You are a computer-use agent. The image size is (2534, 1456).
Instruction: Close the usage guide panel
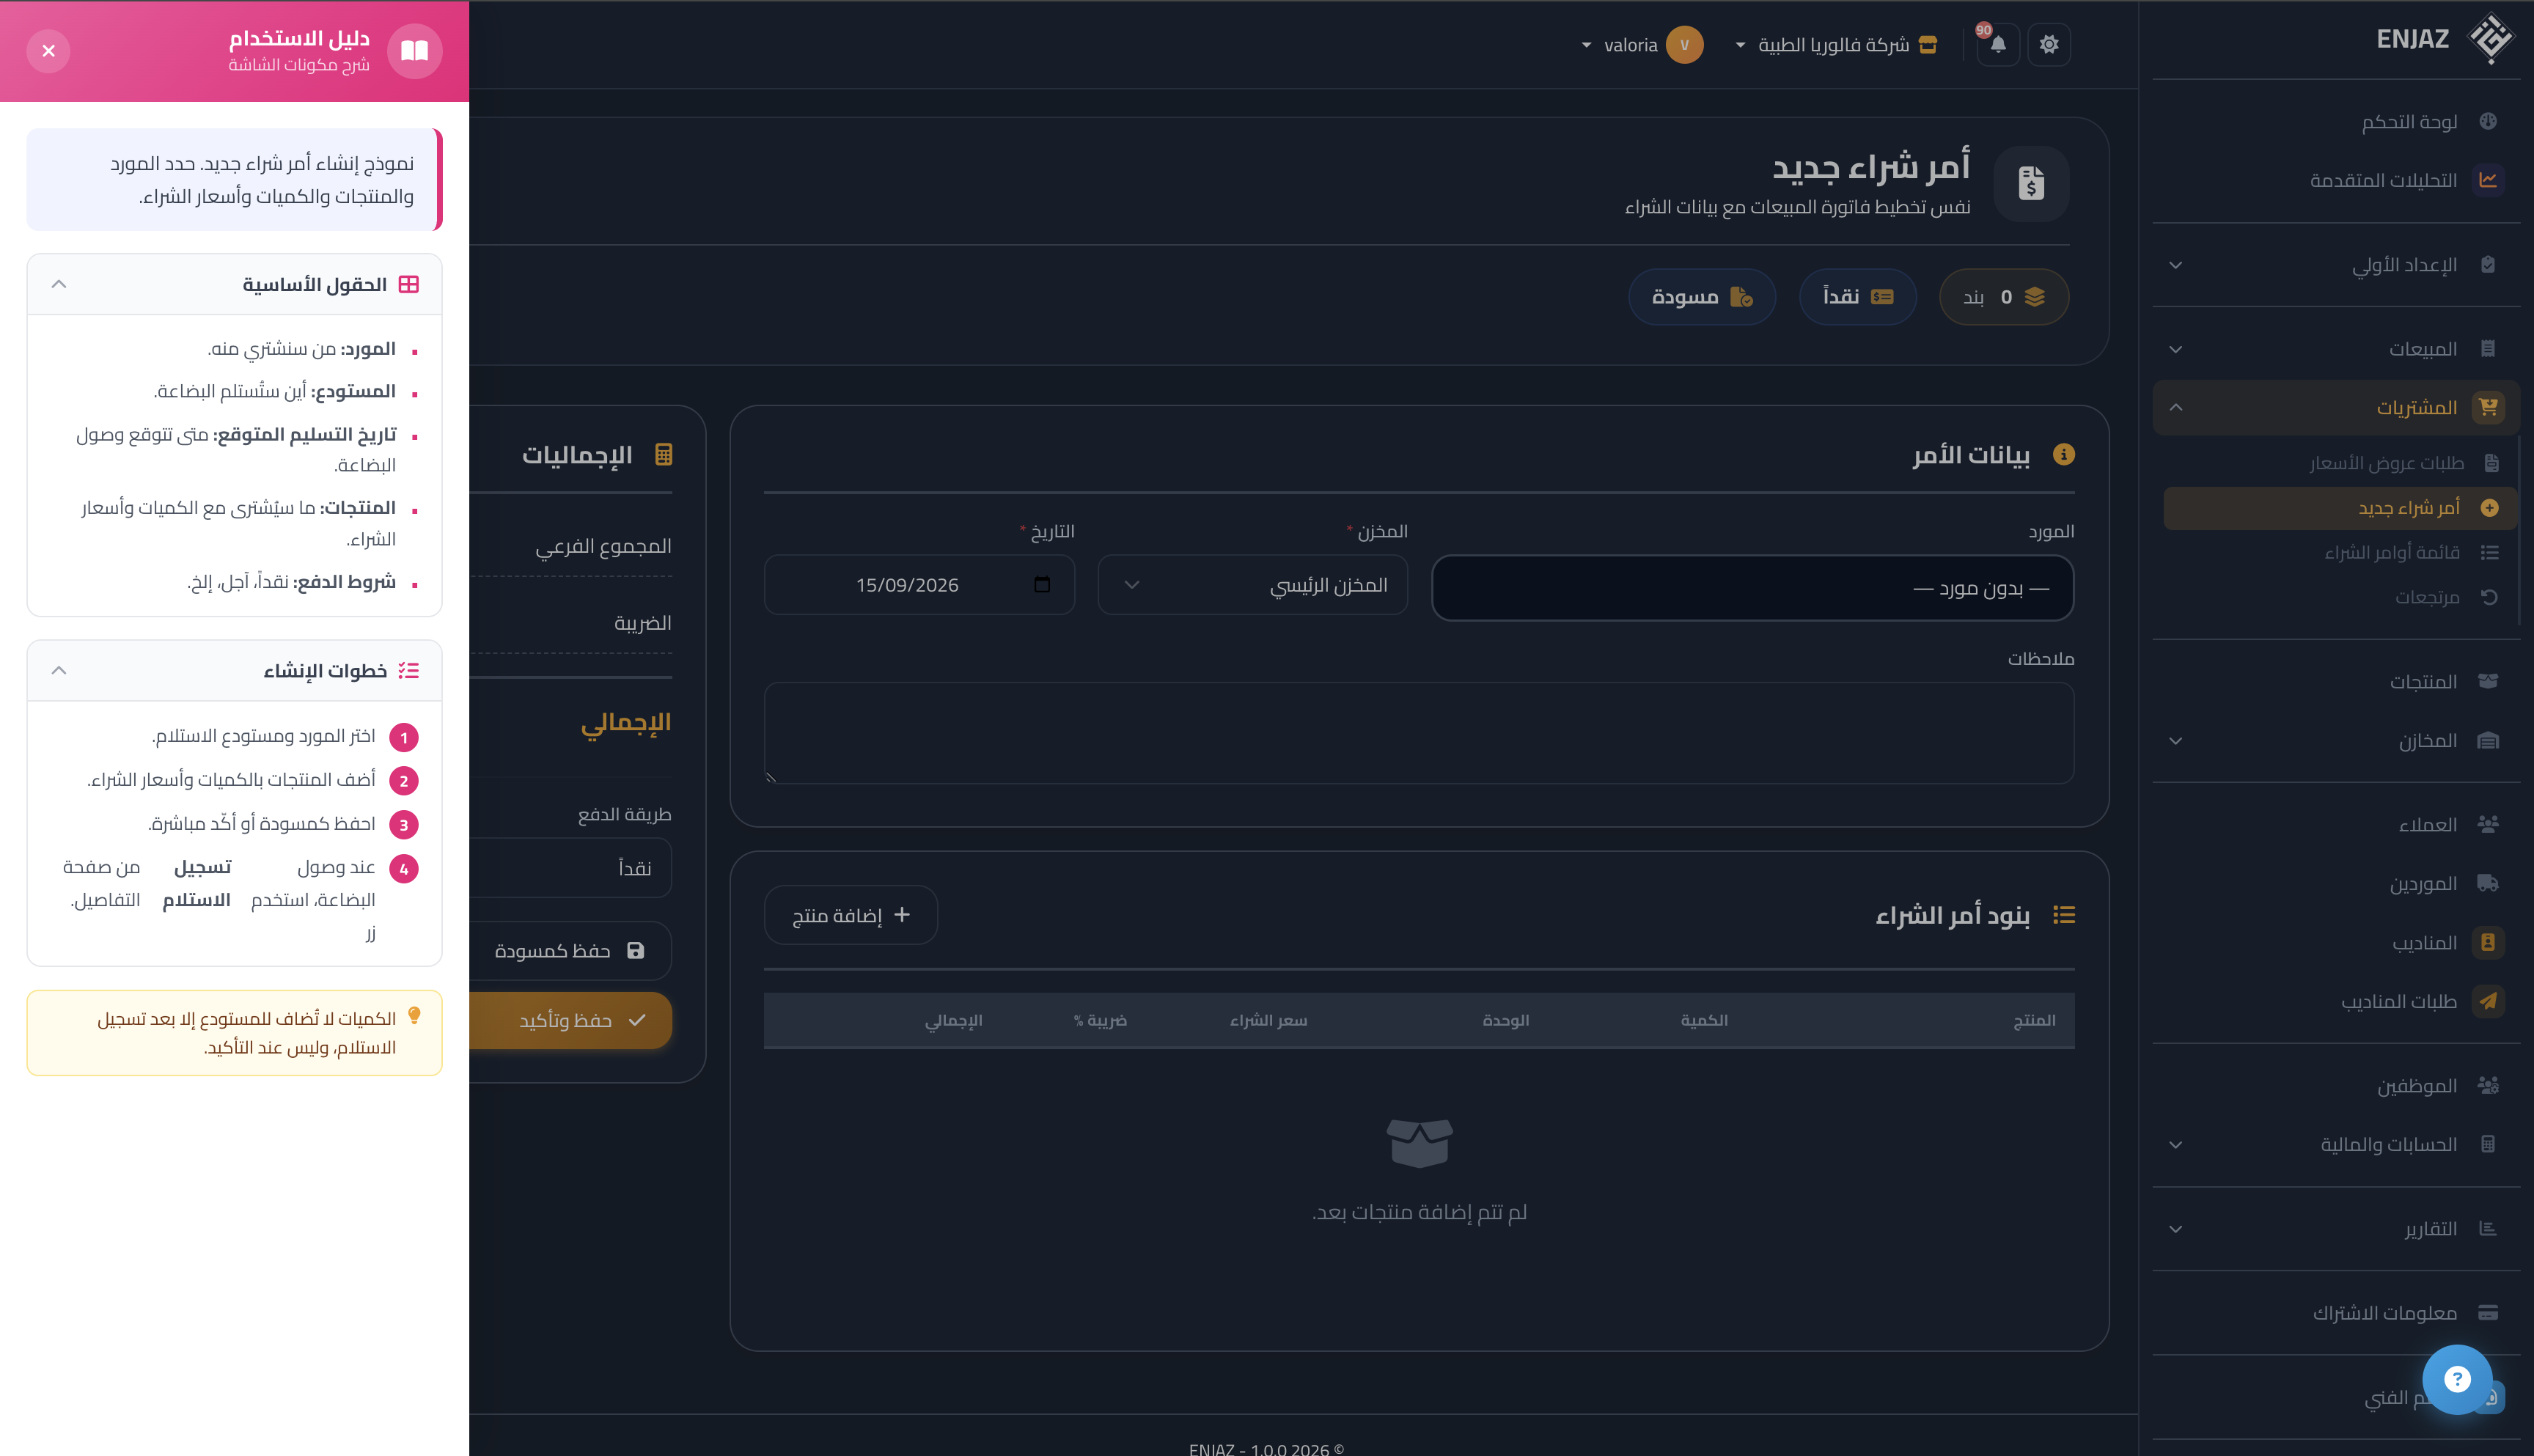(48, 50)
